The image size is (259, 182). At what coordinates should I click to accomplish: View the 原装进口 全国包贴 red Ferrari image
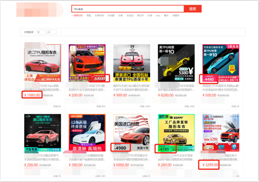pyautogui.click(x=132, y=63)
